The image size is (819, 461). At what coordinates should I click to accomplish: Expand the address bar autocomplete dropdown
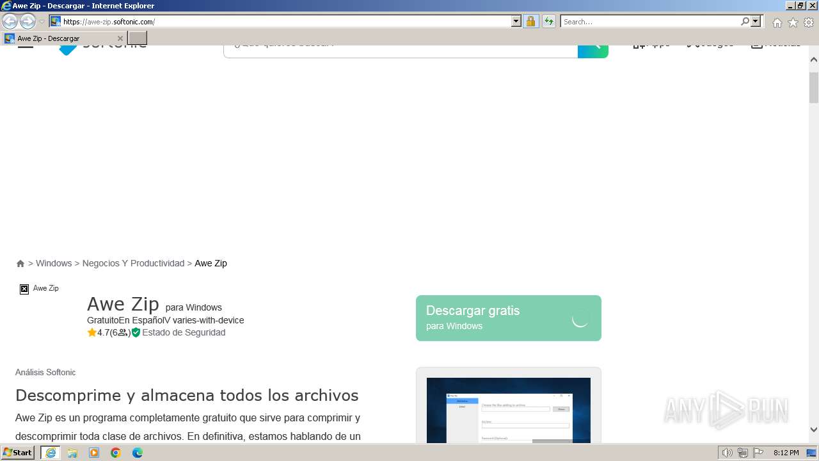pyautogui.click(x=516, y=21)
